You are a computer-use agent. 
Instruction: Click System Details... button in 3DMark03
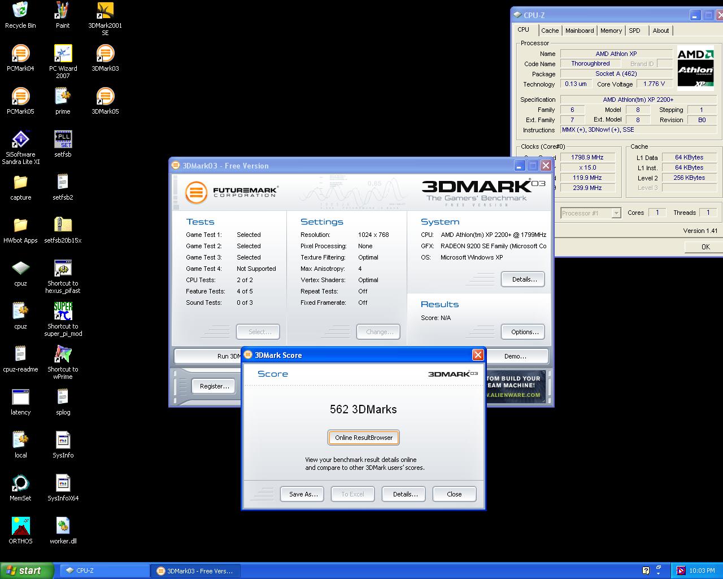click(523, 279)
